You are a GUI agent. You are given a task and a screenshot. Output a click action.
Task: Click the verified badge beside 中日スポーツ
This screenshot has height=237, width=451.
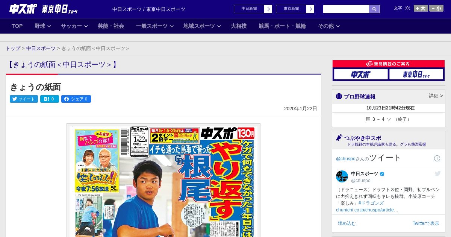[x=382, y=174]
